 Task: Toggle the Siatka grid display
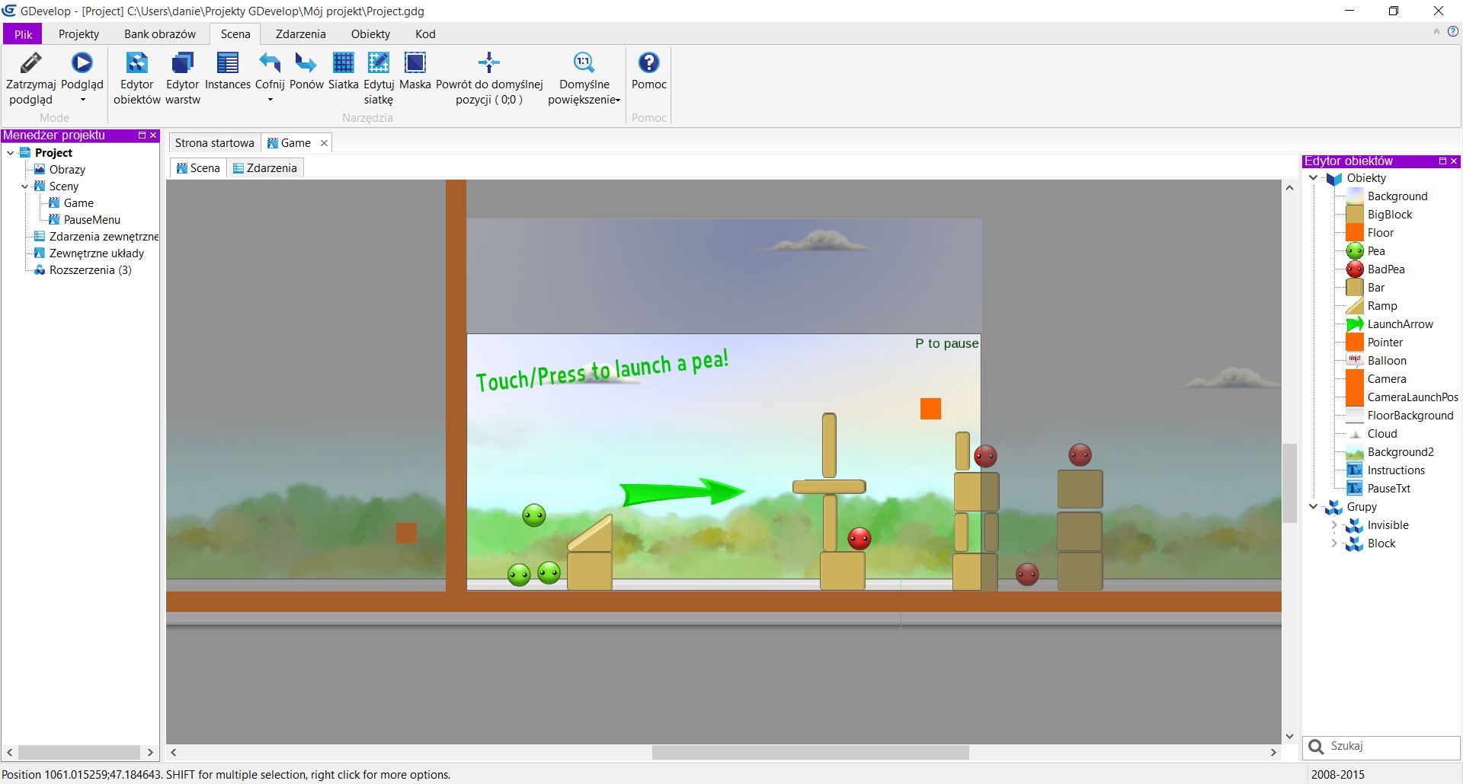tap(343, 65)
